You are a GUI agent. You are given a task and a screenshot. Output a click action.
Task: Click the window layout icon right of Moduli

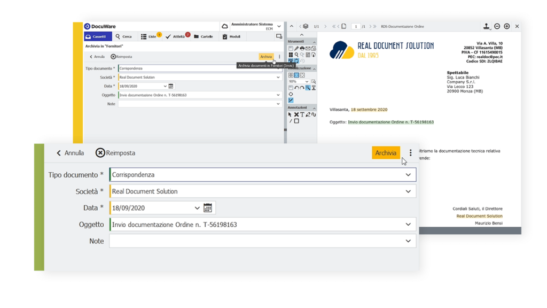(x=279, y=36)
